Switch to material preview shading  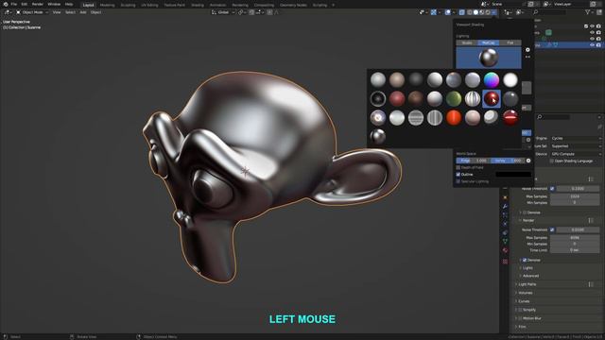click(482, 12)
